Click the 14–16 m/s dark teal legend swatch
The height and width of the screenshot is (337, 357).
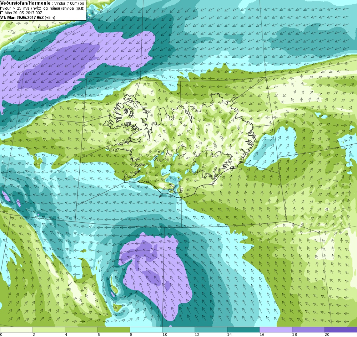[x=243, y=330]
